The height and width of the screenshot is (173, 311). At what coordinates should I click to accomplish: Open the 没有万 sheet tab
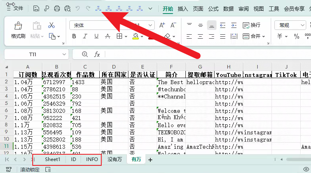point(114,159)
